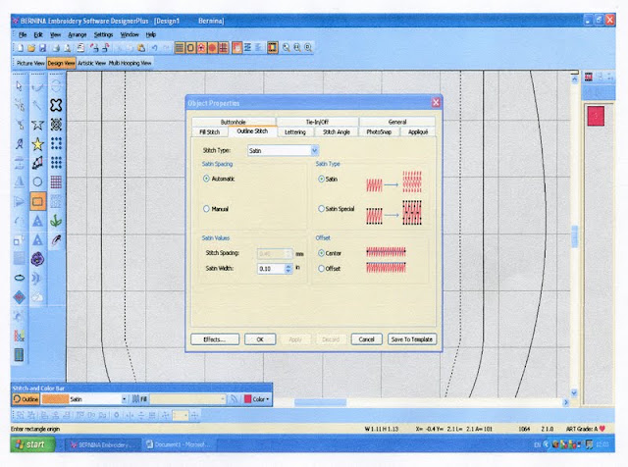
Task: Click the red diamond icon in left toolbar
Action: coord(19,297)
